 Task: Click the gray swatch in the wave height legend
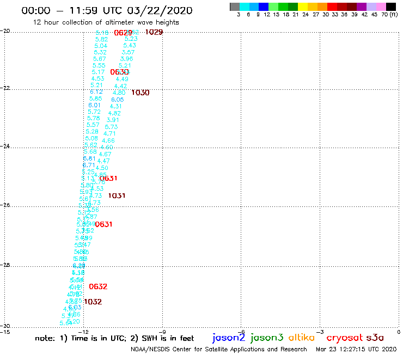[x=235, y=7]
